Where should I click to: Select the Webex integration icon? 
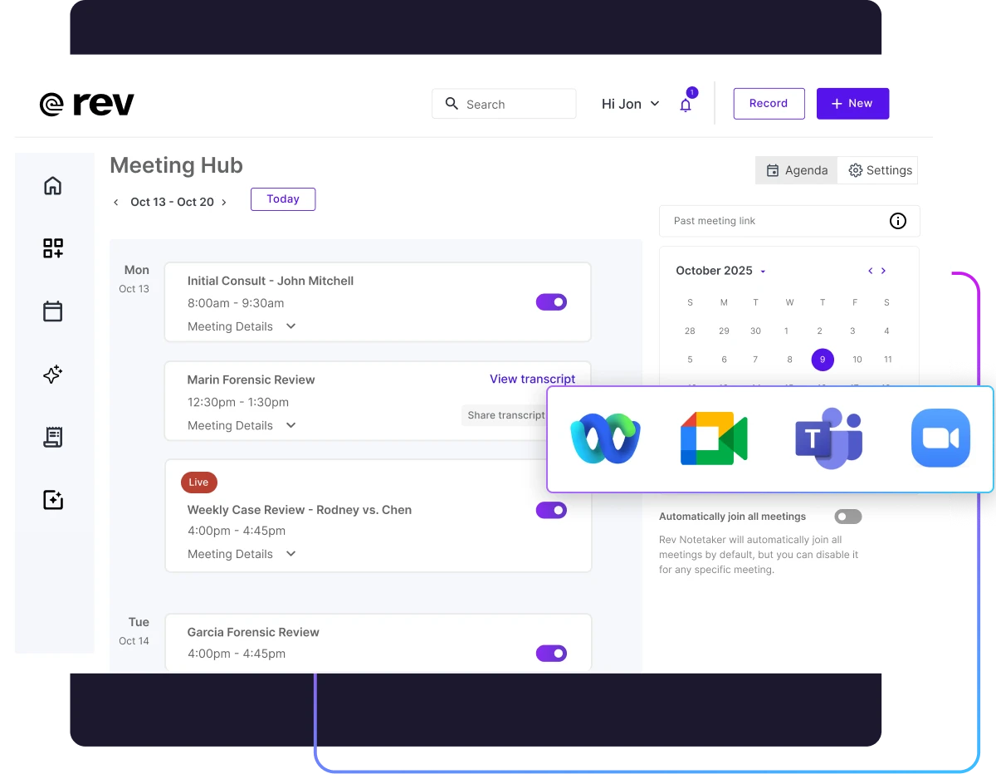tap(605, 438)
